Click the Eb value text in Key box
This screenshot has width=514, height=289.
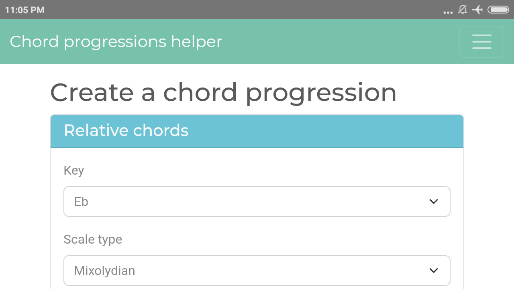point(81,201)
